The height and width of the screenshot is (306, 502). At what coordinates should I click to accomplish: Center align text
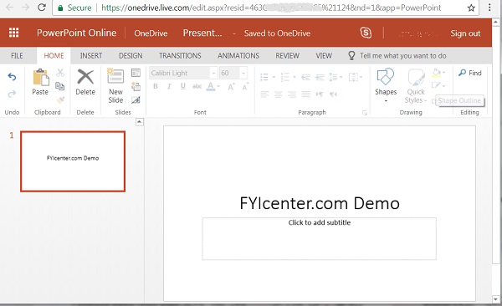click(279, 94)
